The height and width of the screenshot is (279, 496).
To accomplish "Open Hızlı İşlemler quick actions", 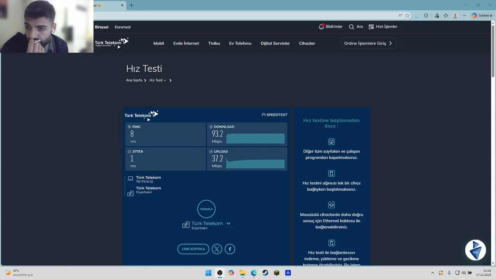I will click(383, 27).
